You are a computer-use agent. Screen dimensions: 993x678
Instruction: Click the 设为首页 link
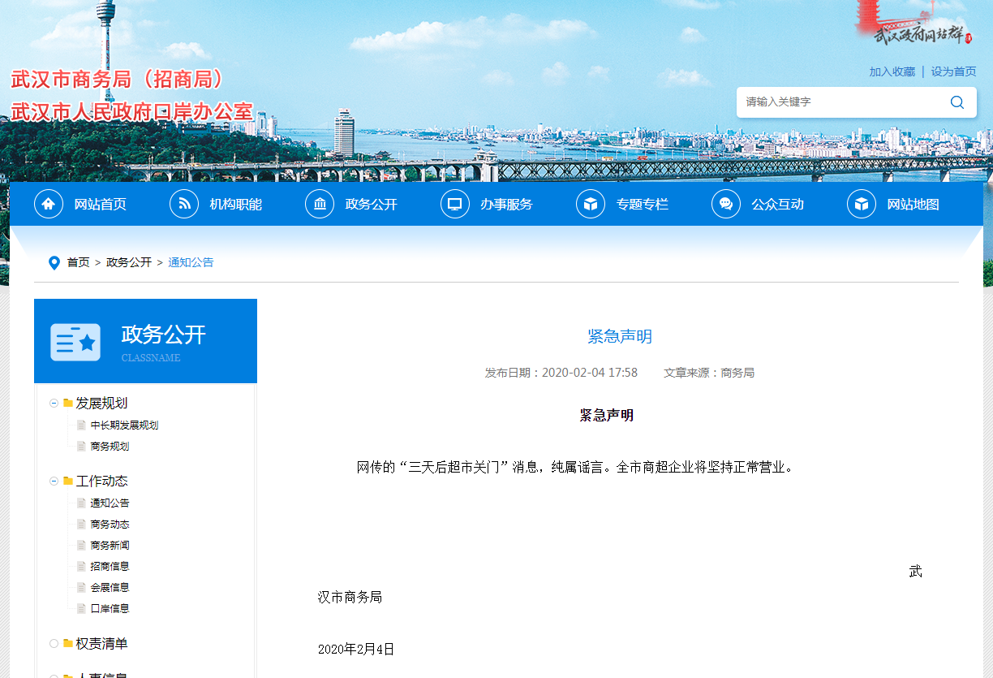tap(953, 71)
